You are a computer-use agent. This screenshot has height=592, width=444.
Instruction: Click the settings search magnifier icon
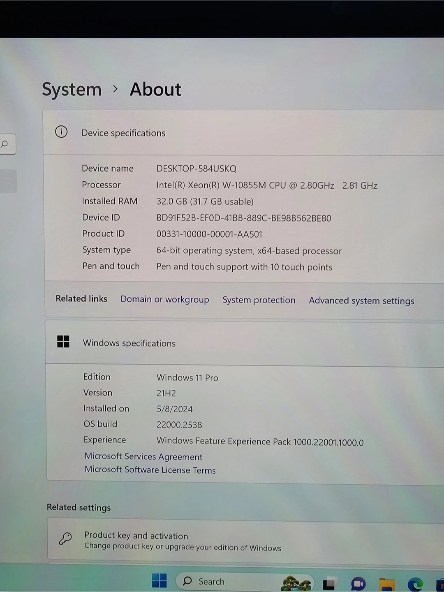[x=5, y=144]
